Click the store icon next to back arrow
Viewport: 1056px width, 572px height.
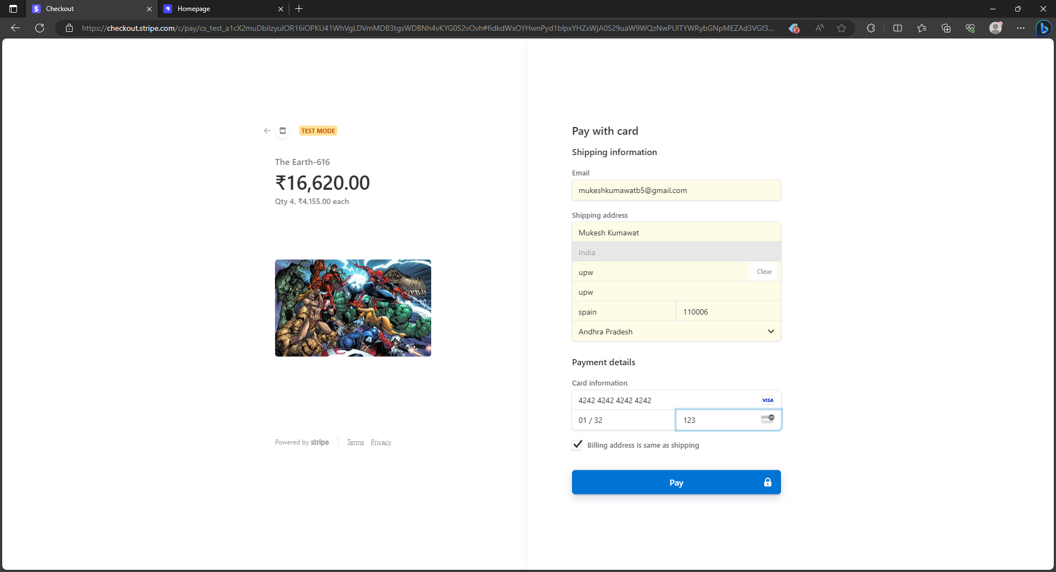click(x=282, y=130)
